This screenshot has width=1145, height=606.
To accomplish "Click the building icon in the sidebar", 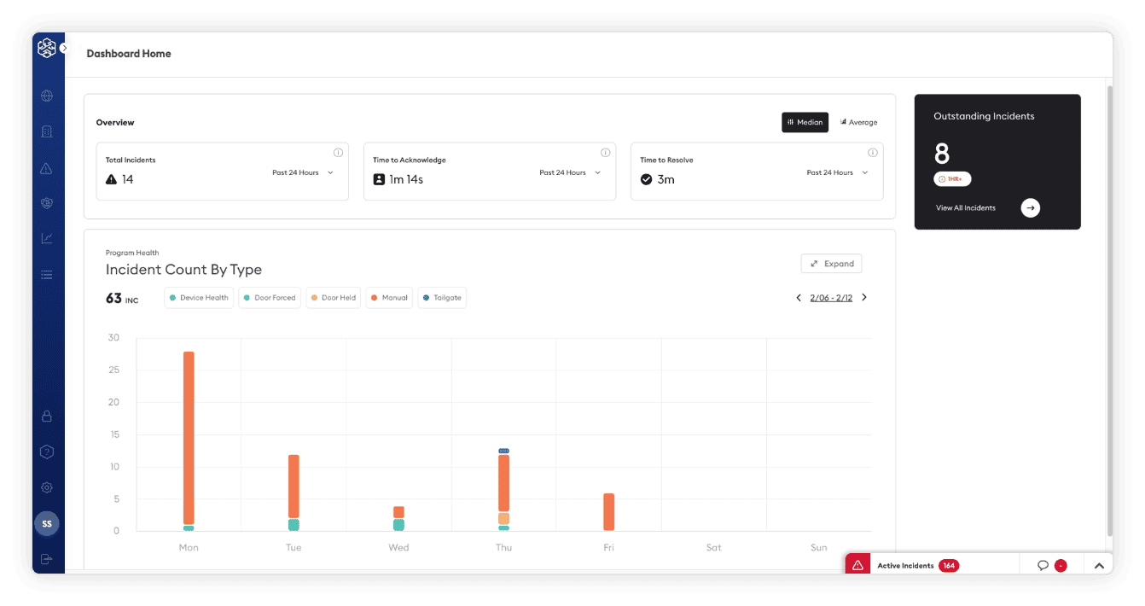I will click(x=47, y=131).
